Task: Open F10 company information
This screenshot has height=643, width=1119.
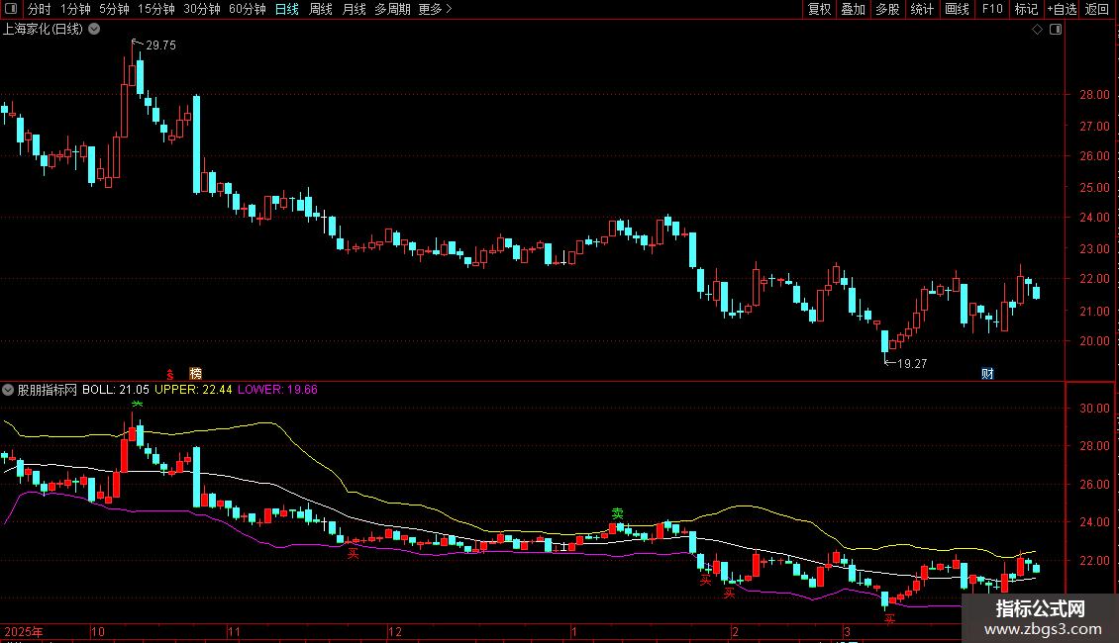Action: click(x=992, y=9)
